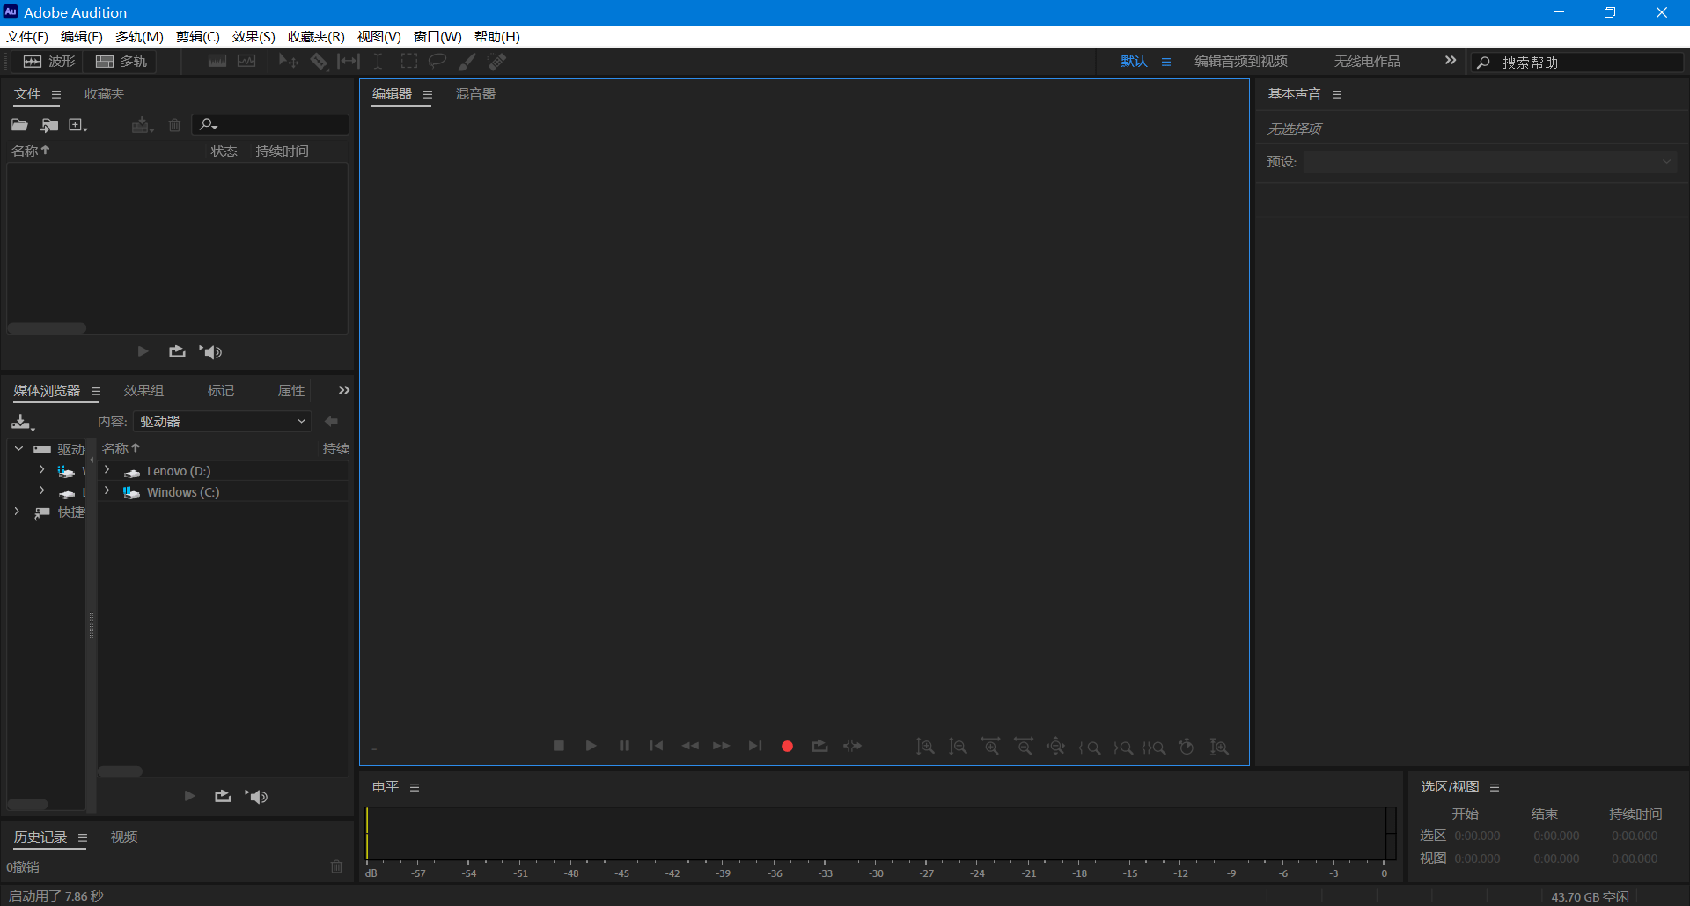This screenshot has width=1690, height=906.
Task: Select the Marquee selection tool
Action: click(408, 61)
